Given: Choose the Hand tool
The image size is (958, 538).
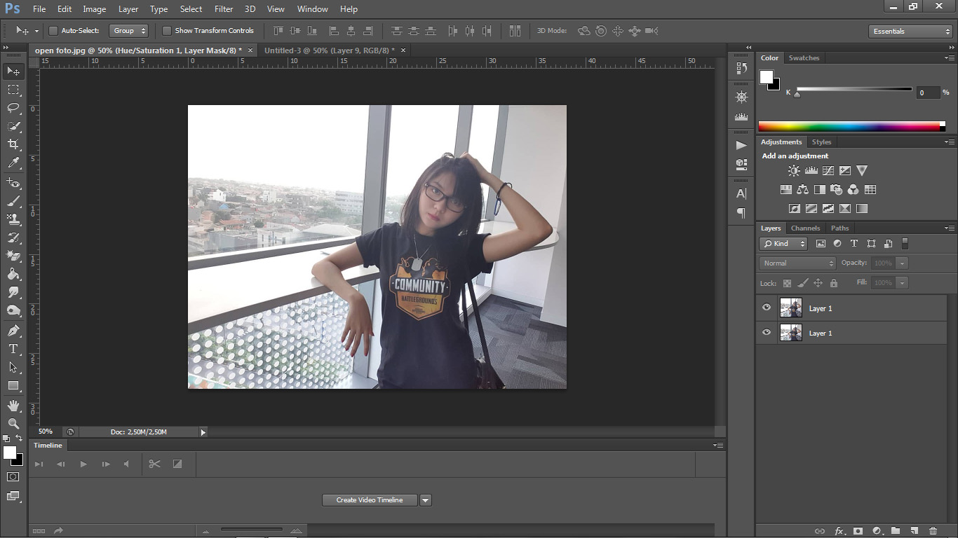Looking at the screenshot, I should [x=13, y=406].
